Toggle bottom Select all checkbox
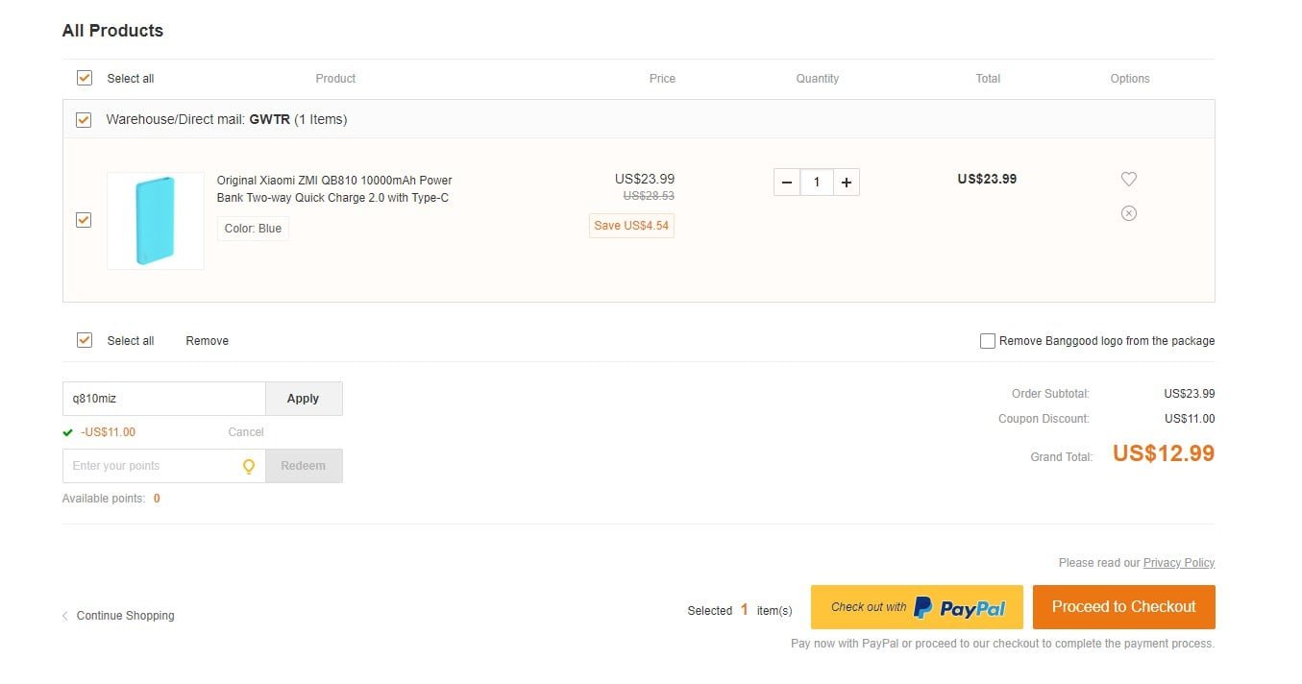Image resolution: width=1302 pixels, height=684 pixels. 85,340
